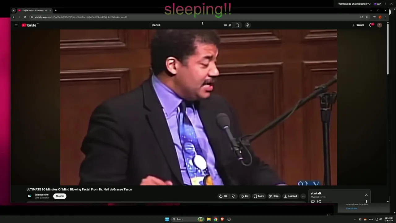Click the magnifier search button
396x223 pixels.
pyautogui.click(x=237, y=25)
